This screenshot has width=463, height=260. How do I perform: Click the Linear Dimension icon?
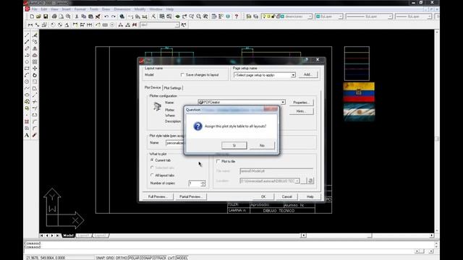pyautogui.click(x=30, y=25)
